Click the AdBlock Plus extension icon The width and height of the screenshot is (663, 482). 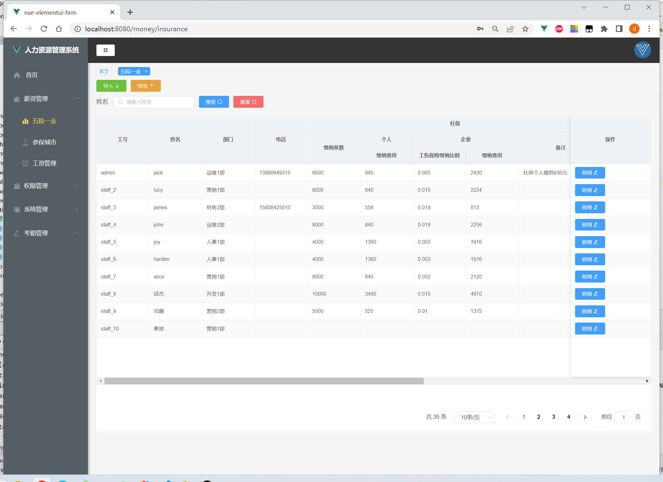pos(559,29)
